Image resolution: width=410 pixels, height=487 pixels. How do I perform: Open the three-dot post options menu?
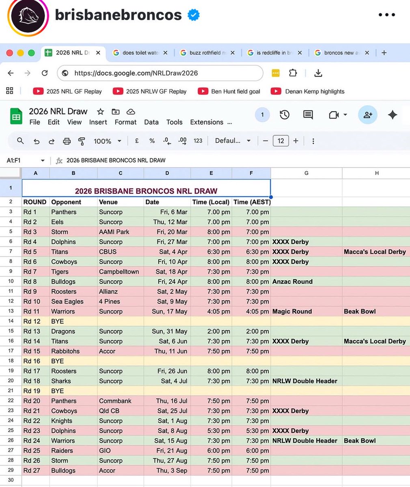(x=386, y=15)
